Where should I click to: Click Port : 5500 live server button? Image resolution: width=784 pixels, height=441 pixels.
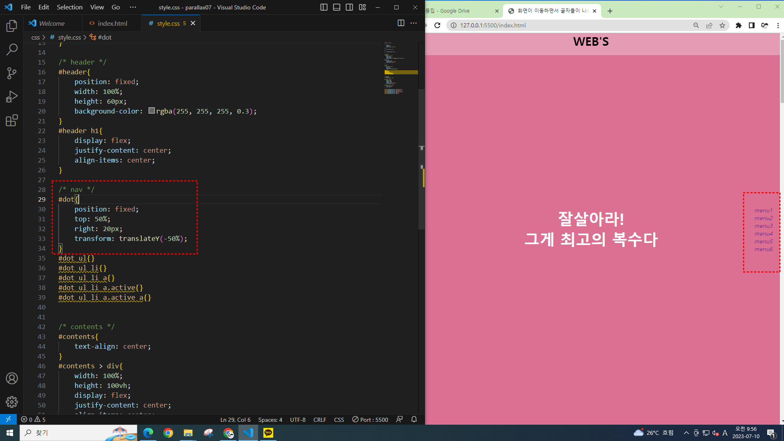point(370,419)
